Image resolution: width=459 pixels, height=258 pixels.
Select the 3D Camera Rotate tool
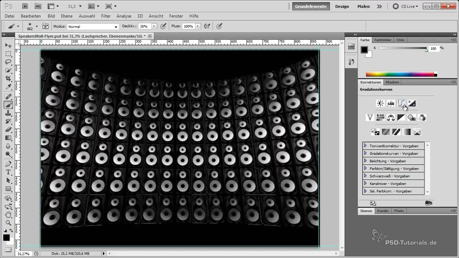8,206
